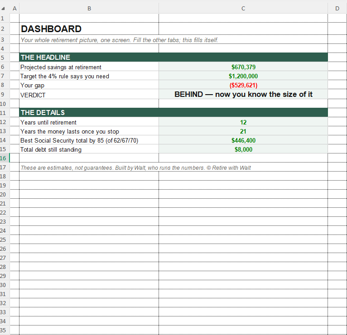Select row 9 header
This screenshot has width=347, height=335.
click(5, 95)
